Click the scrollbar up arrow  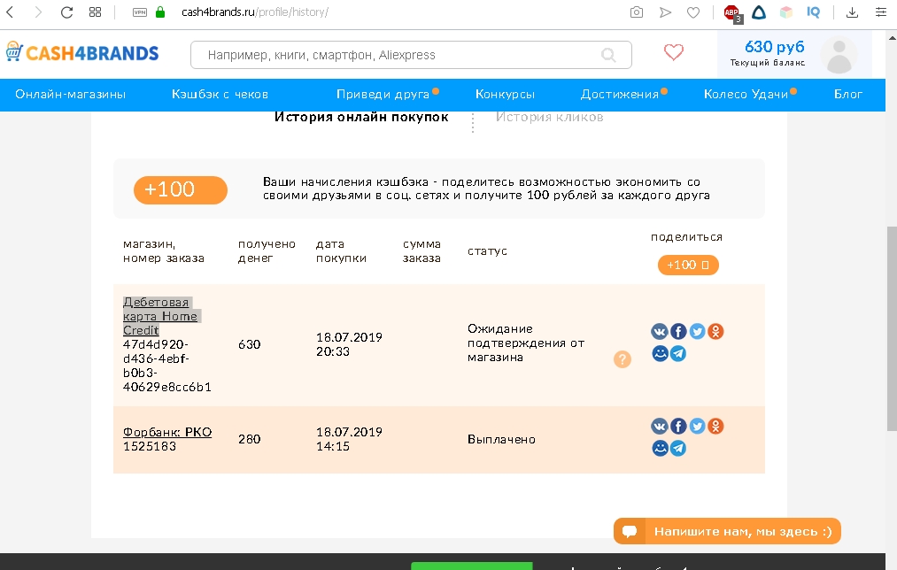[892, 38]
